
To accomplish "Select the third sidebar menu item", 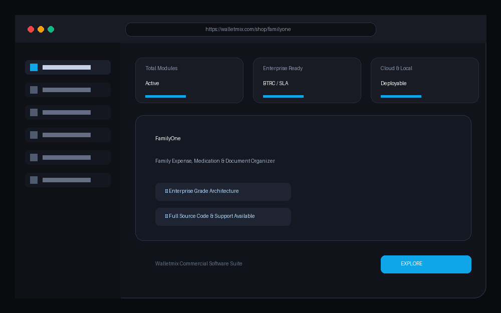I will click(68, 112).
